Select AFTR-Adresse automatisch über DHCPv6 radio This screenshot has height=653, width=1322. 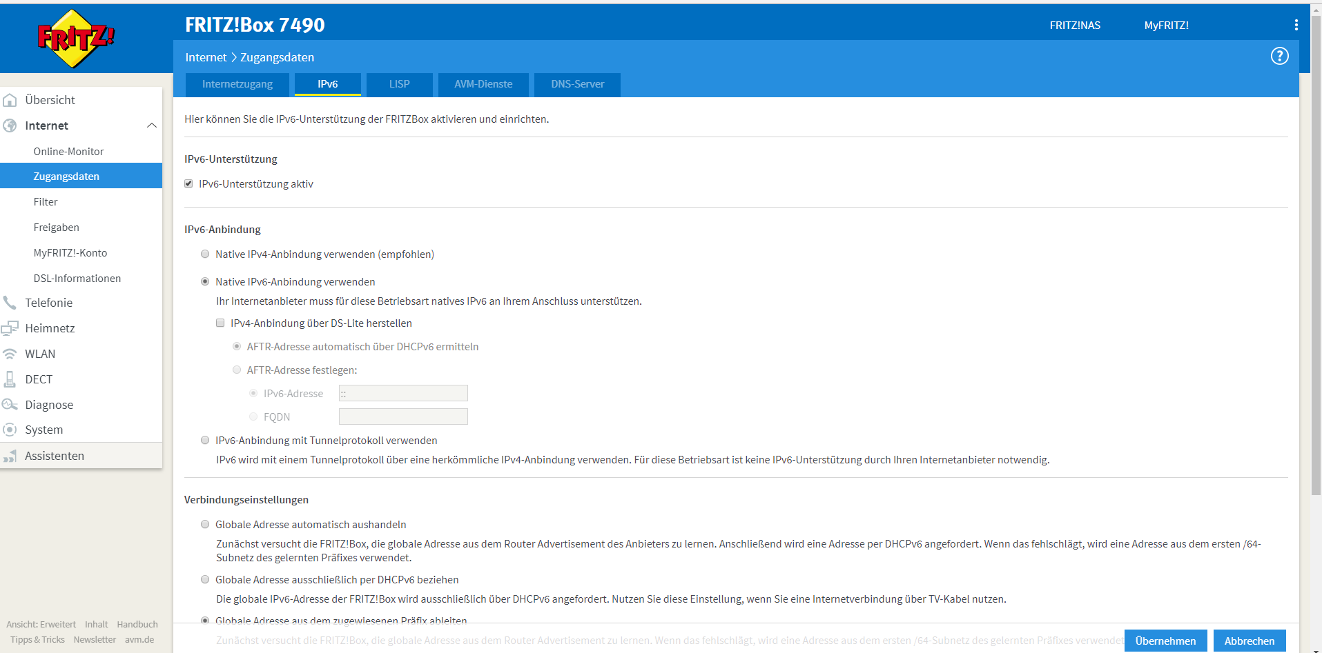237,346
